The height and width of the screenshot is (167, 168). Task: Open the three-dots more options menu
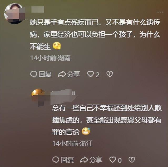[160, 12]
